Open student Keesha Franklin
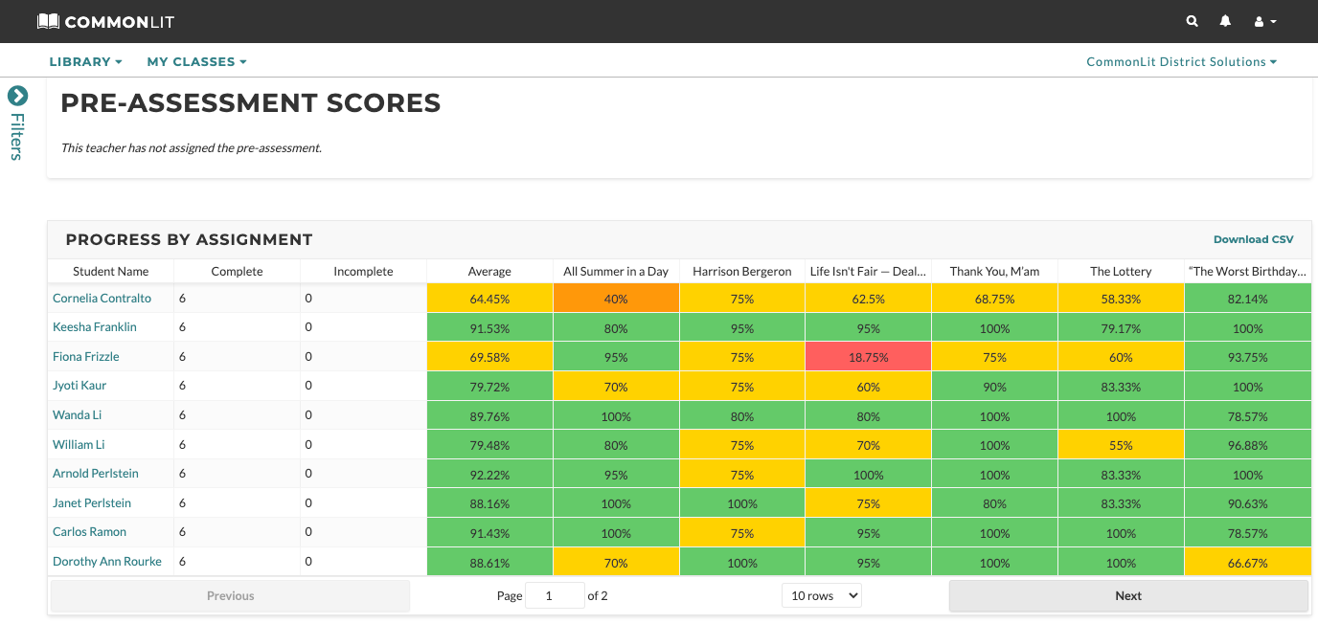This screenshot has width=1318, height=624. 95,326
